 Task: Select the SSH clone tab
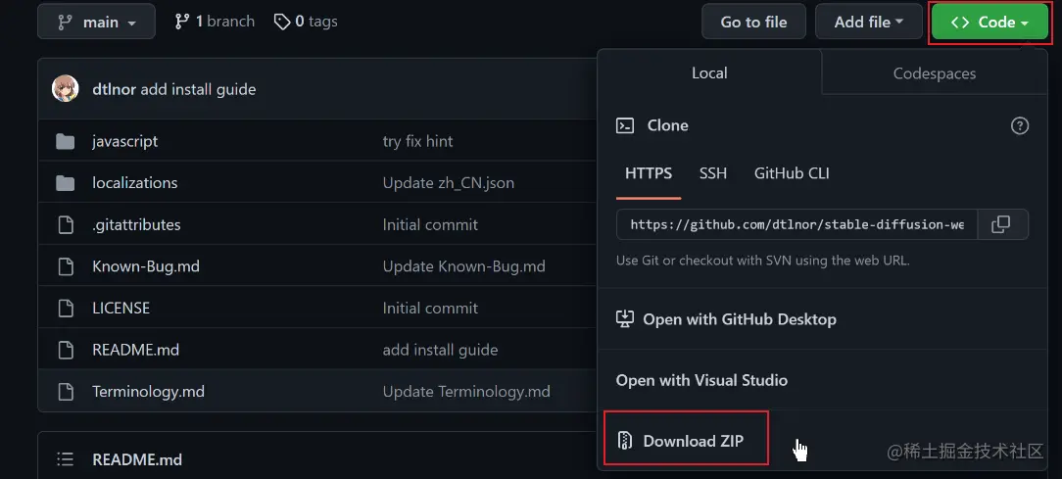(713, 173)
